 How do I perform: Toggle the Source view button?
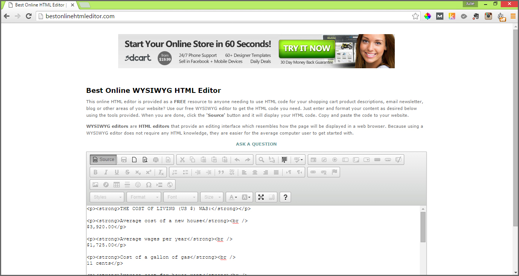click(x=103, y=160)
